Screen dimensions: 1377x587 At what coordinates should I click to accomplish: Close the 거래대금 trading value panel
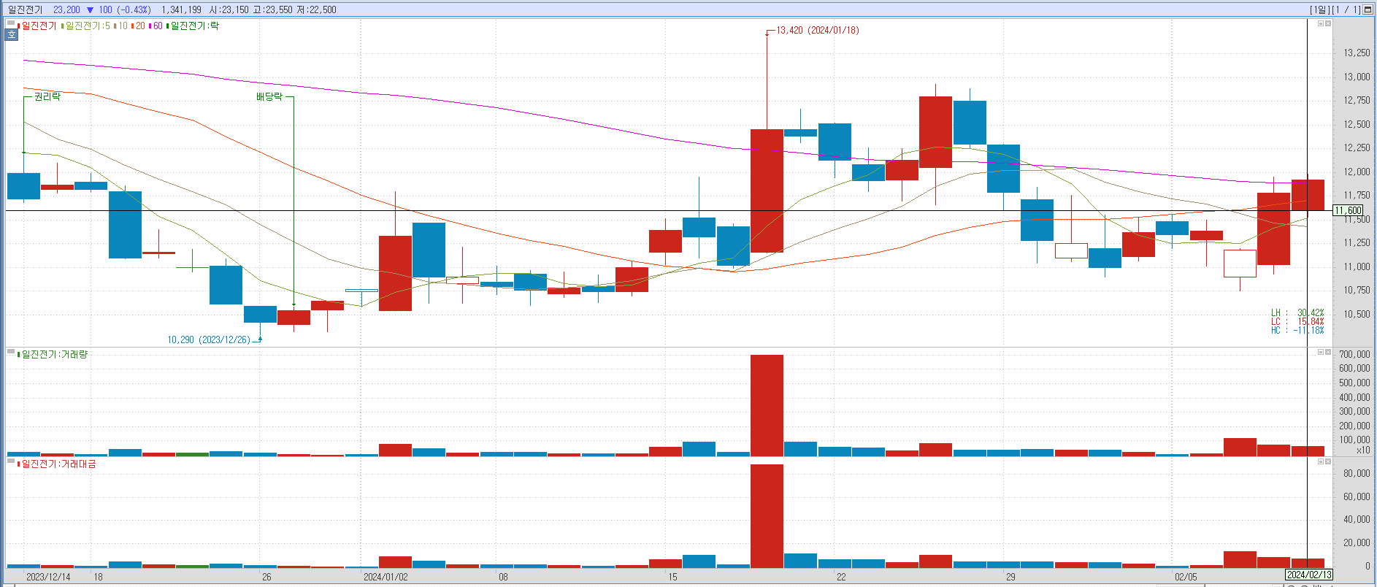pyautogui.click(x=1328, y=461)
